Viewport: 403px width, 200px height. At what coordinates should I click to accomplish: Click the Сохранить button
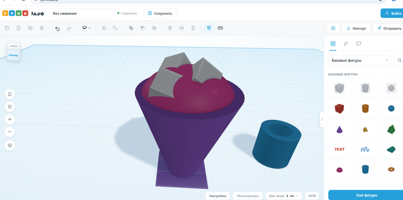point(160,13)
